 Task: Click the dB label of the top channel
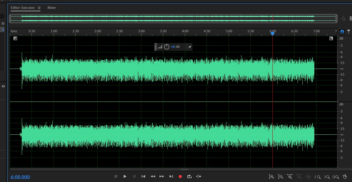[x=341, y=38]
